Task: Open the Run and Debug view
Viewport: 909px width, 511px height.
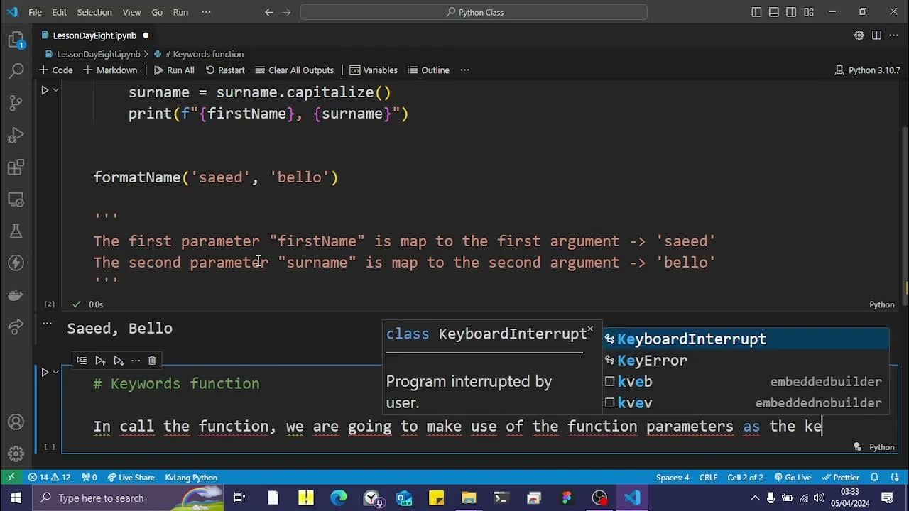Action: 16,135
